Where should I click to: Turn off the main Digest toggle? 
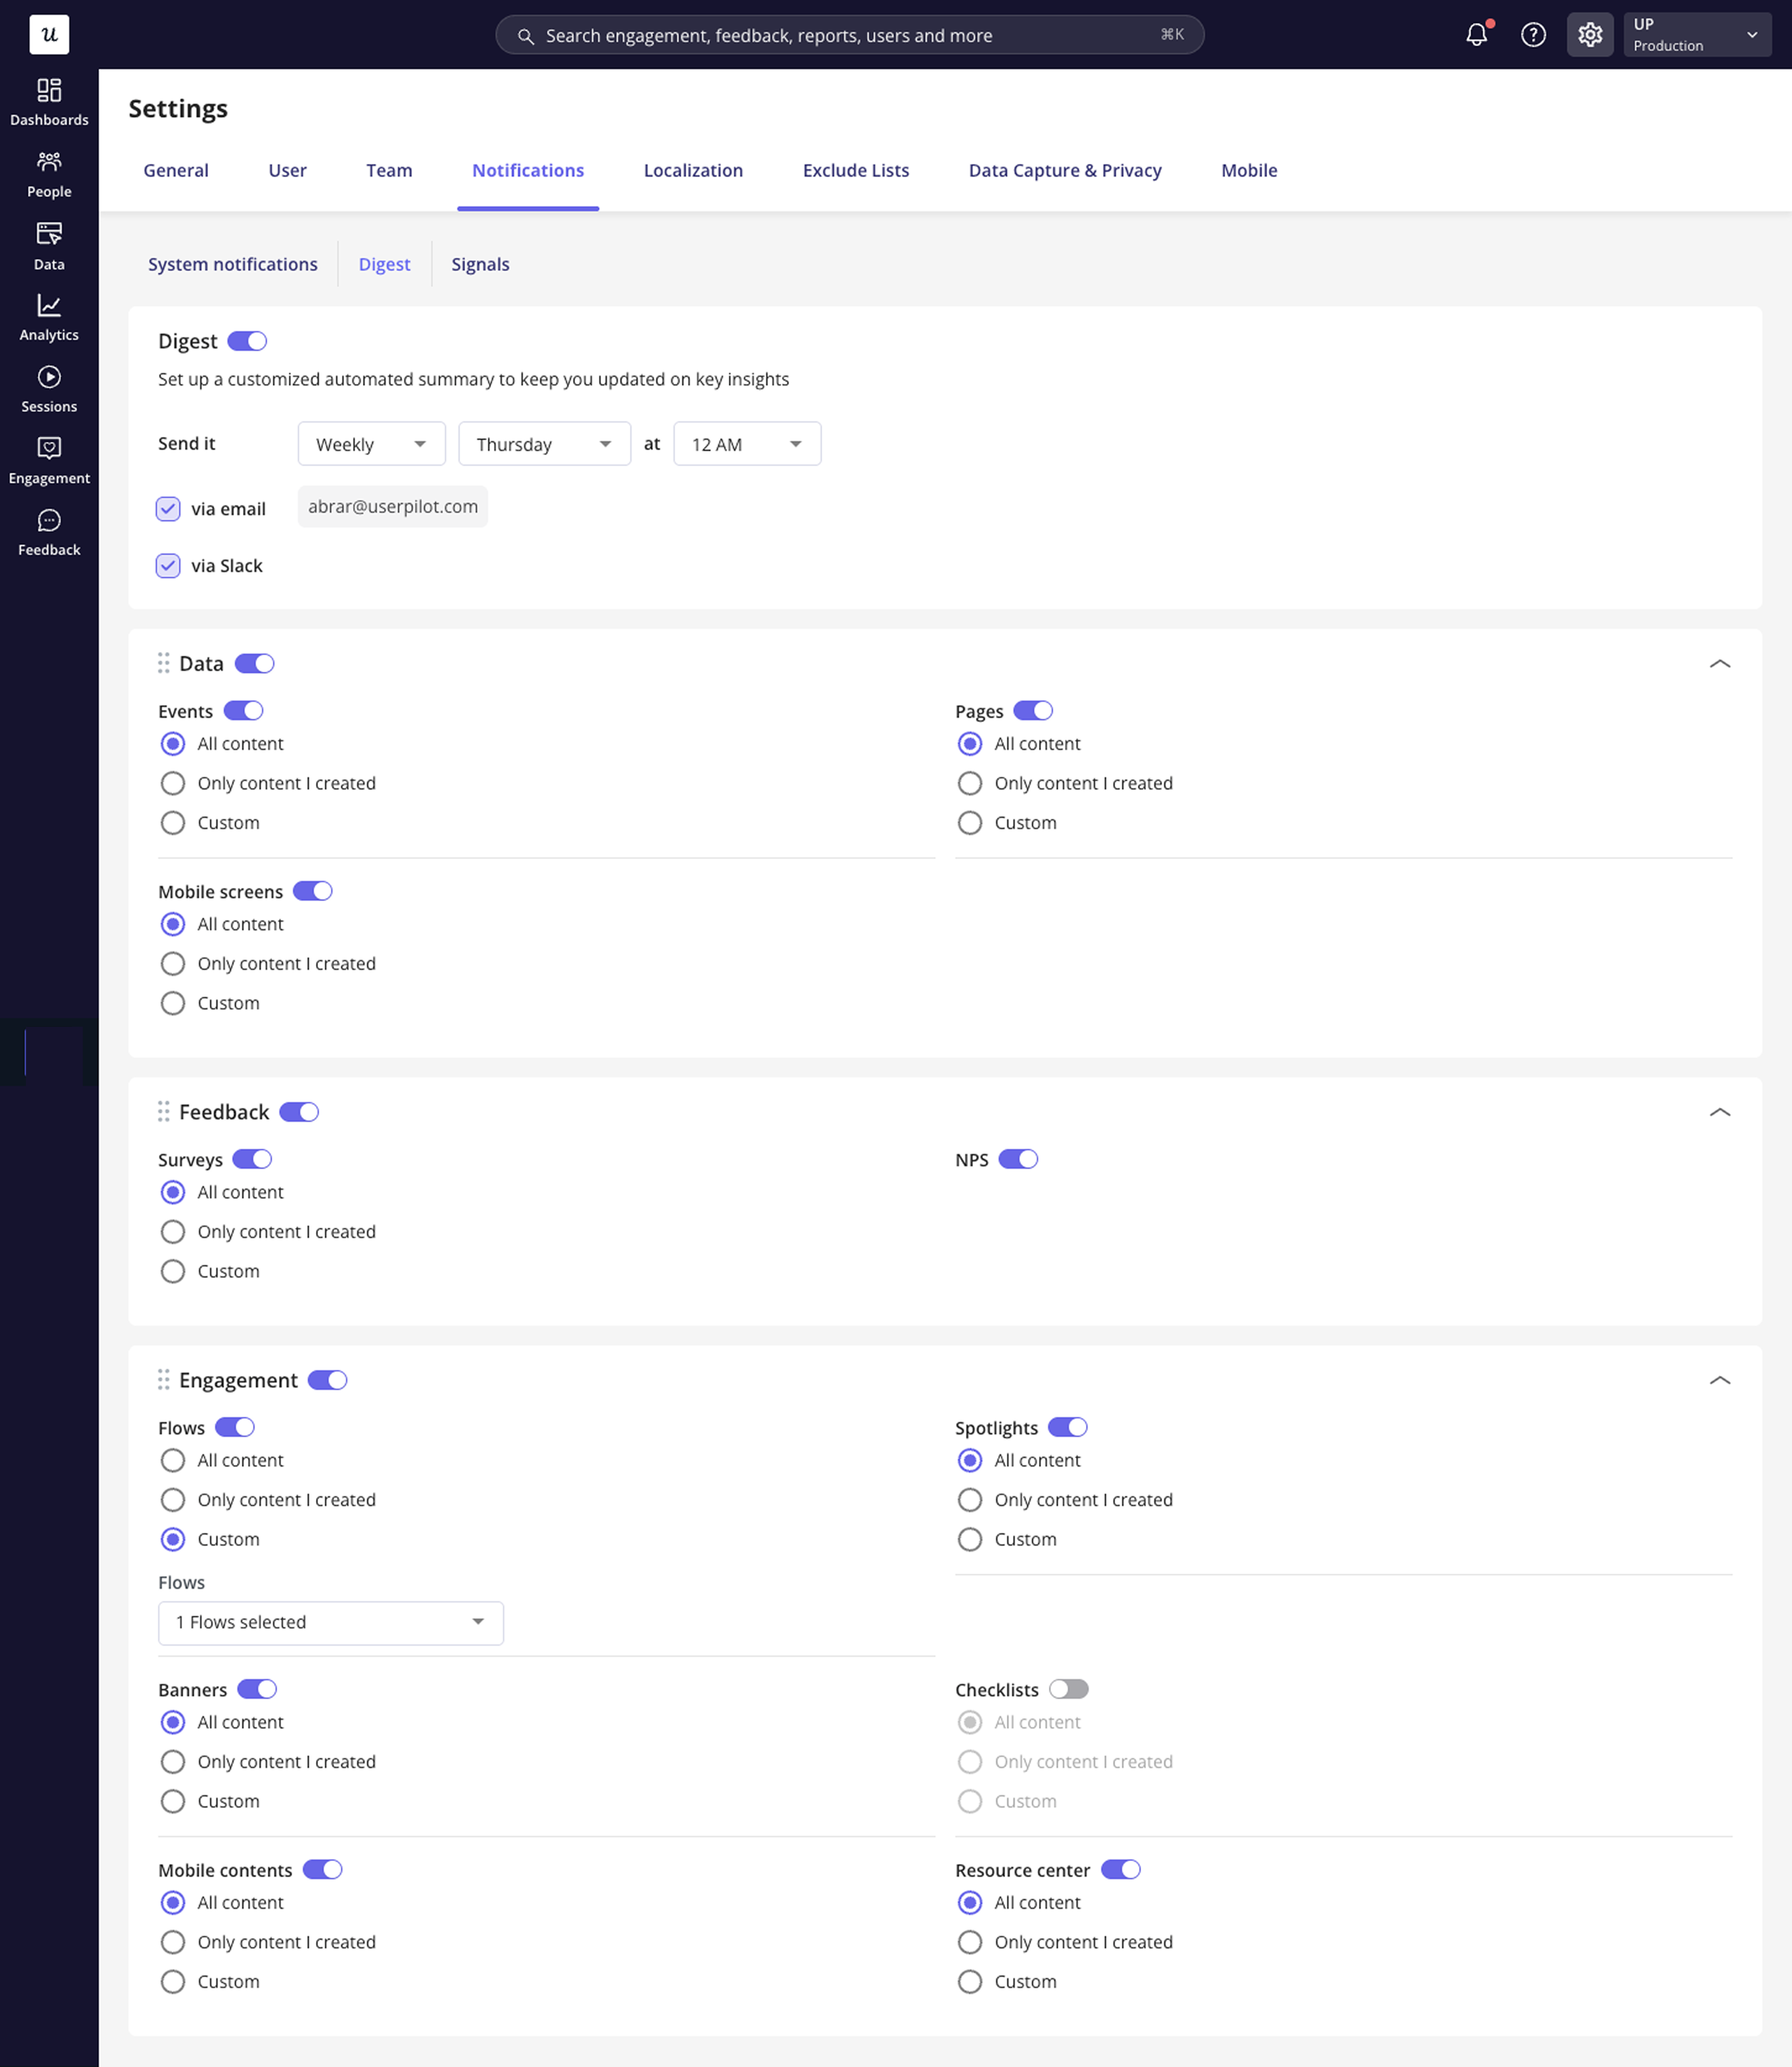coord(247,341)
